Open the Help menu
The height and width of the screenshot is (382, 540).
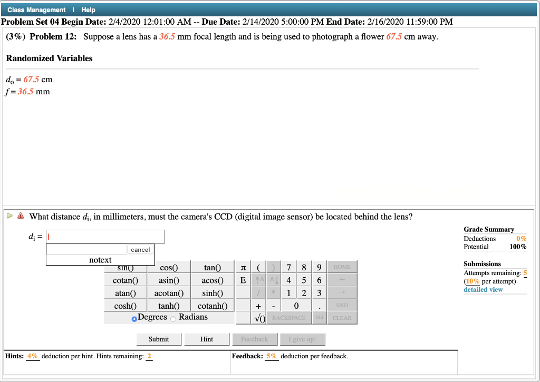pos(88,9)
